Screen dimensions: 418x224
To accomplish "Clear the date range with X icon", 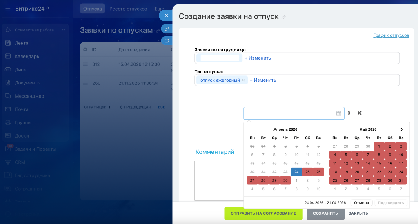I will coord(360,113).
